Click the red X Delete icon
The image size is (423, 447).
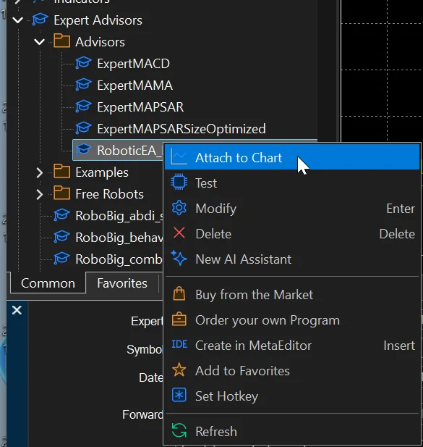click(x=179, y=233)
